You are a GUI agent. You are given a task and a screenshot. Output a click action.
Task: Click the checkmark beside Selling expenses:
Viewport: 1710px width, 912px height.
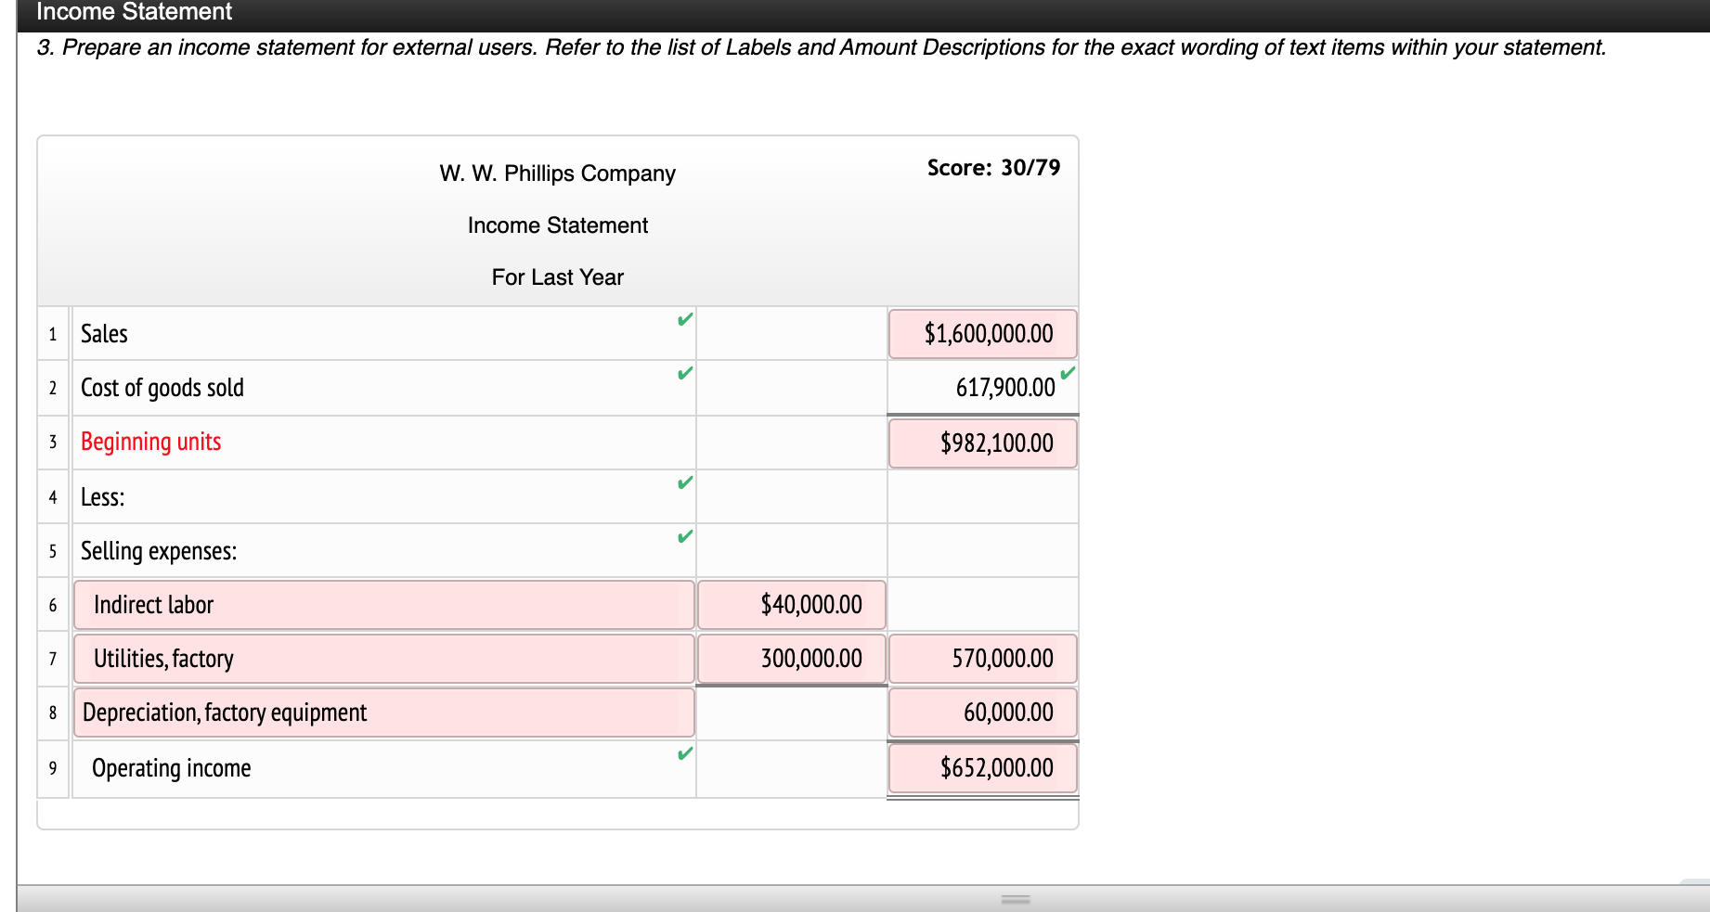click(x=685, y=535)
